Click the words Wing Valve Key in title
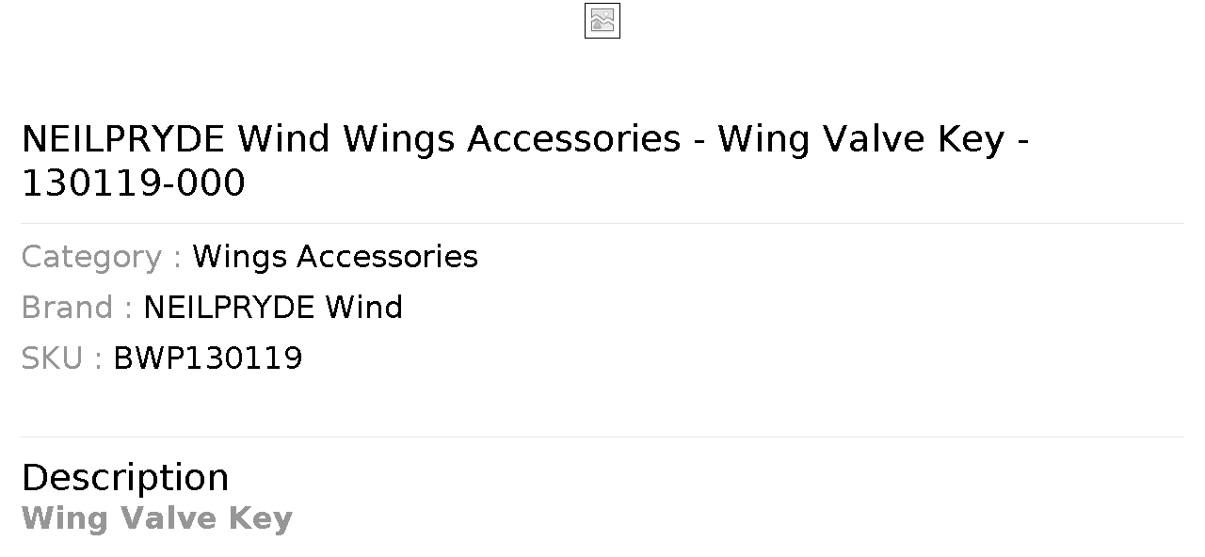Image resolution: width=1205 pixels, height=557 pixels. tap(861, 139)
